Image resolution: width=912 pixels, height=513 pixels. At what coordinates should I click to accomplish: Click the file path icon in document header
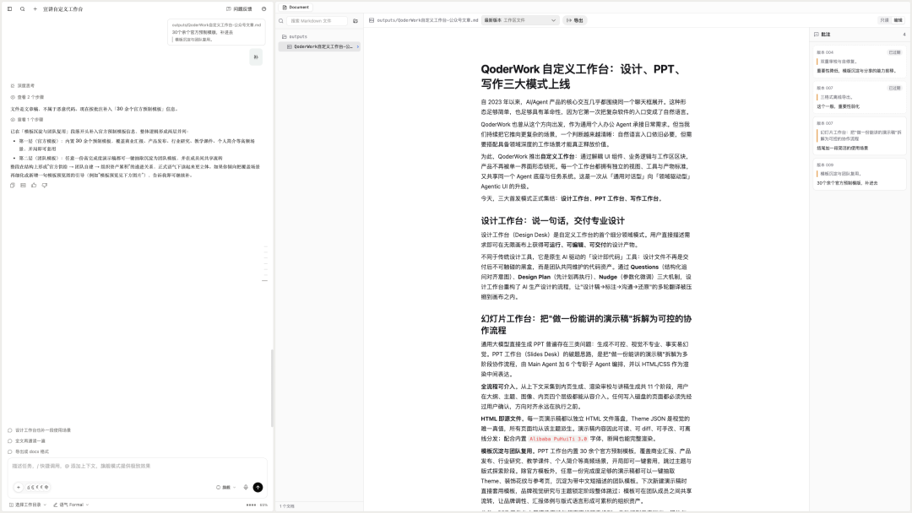pos(372,20)
